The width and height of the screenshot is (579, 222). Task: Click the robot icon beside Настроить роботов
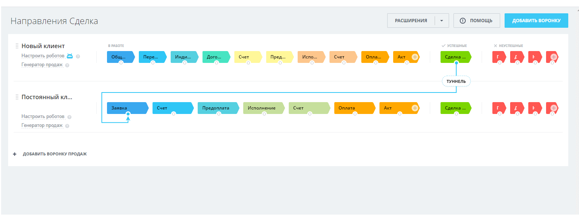(70, 56)
